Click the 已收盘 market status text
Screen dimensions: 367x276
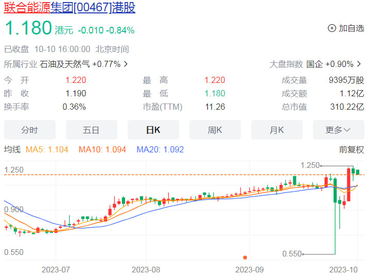(x=16, y=49)
